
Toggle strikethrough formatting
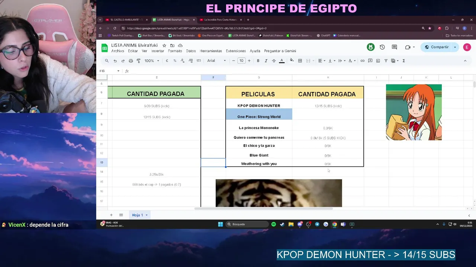pyautogui.click(x=274, y=61)
